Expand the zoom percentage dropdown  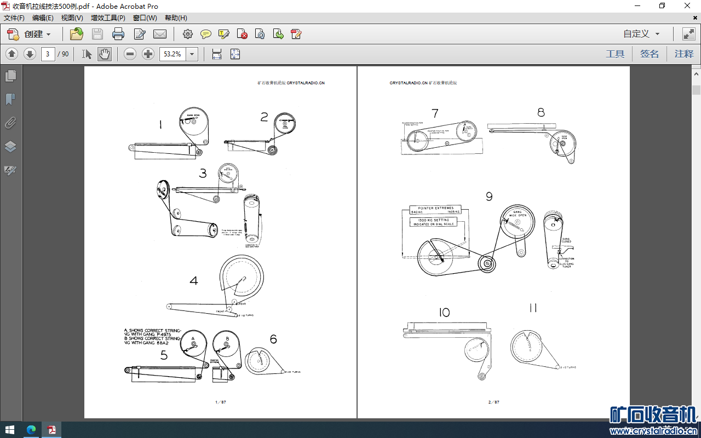tap(192, 54)
